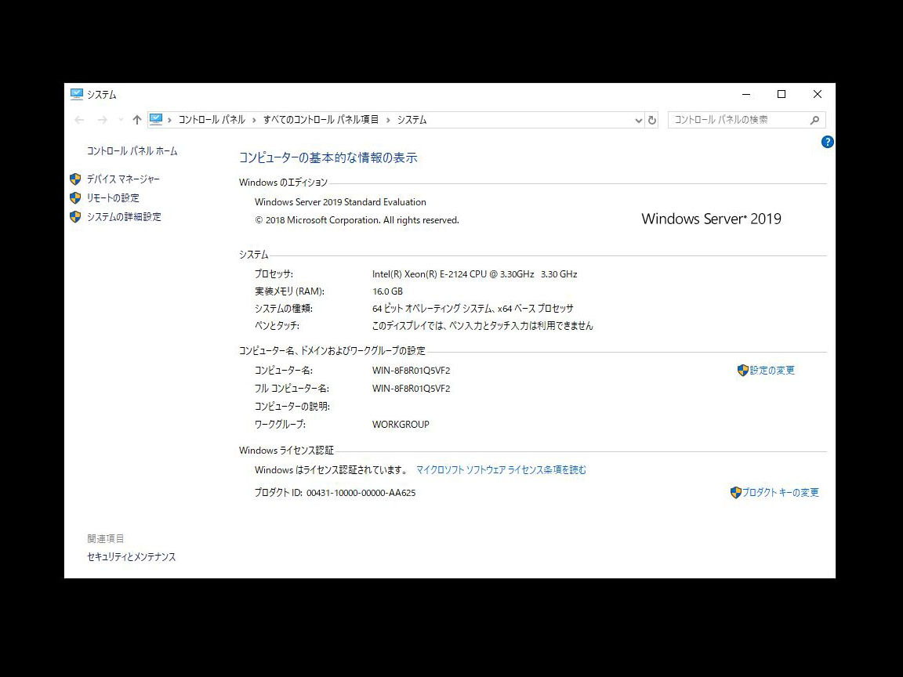Open the blue ヘルプ question mark icon
Image resolution: width=903 pixels, height=677 pixels.
[x=828, y=142]
